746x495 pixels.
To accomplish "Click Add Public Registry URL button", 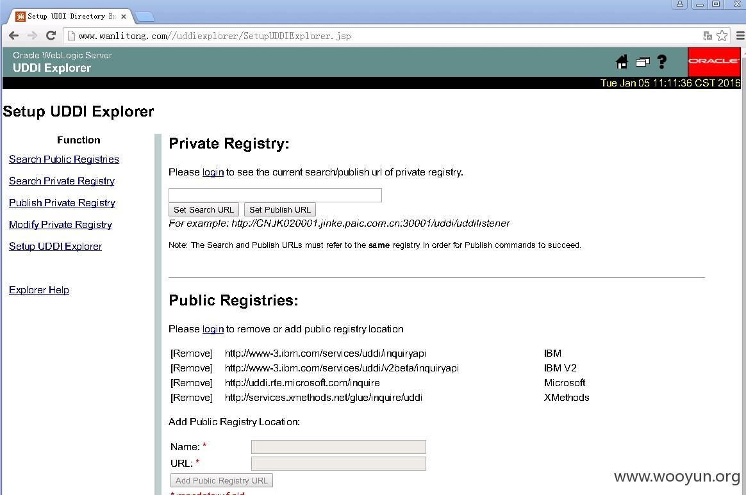I will [222, 481].
